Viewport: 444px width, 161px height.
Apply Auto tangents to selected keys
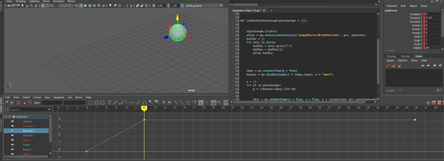[x=109, y=103]
